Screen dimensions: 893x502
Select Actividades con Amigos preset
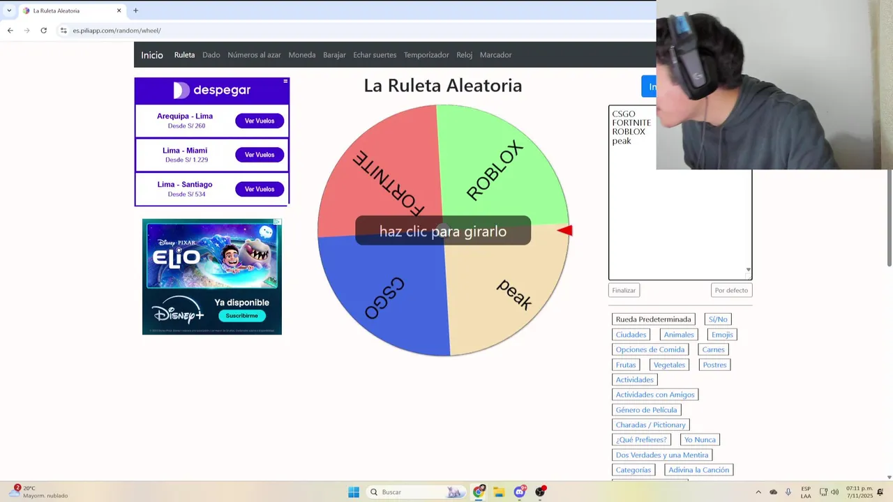coord(654,395)
